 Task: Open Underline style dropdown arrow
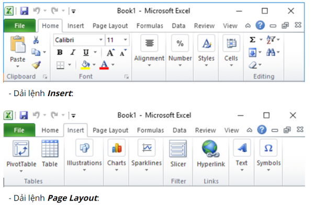95,52
